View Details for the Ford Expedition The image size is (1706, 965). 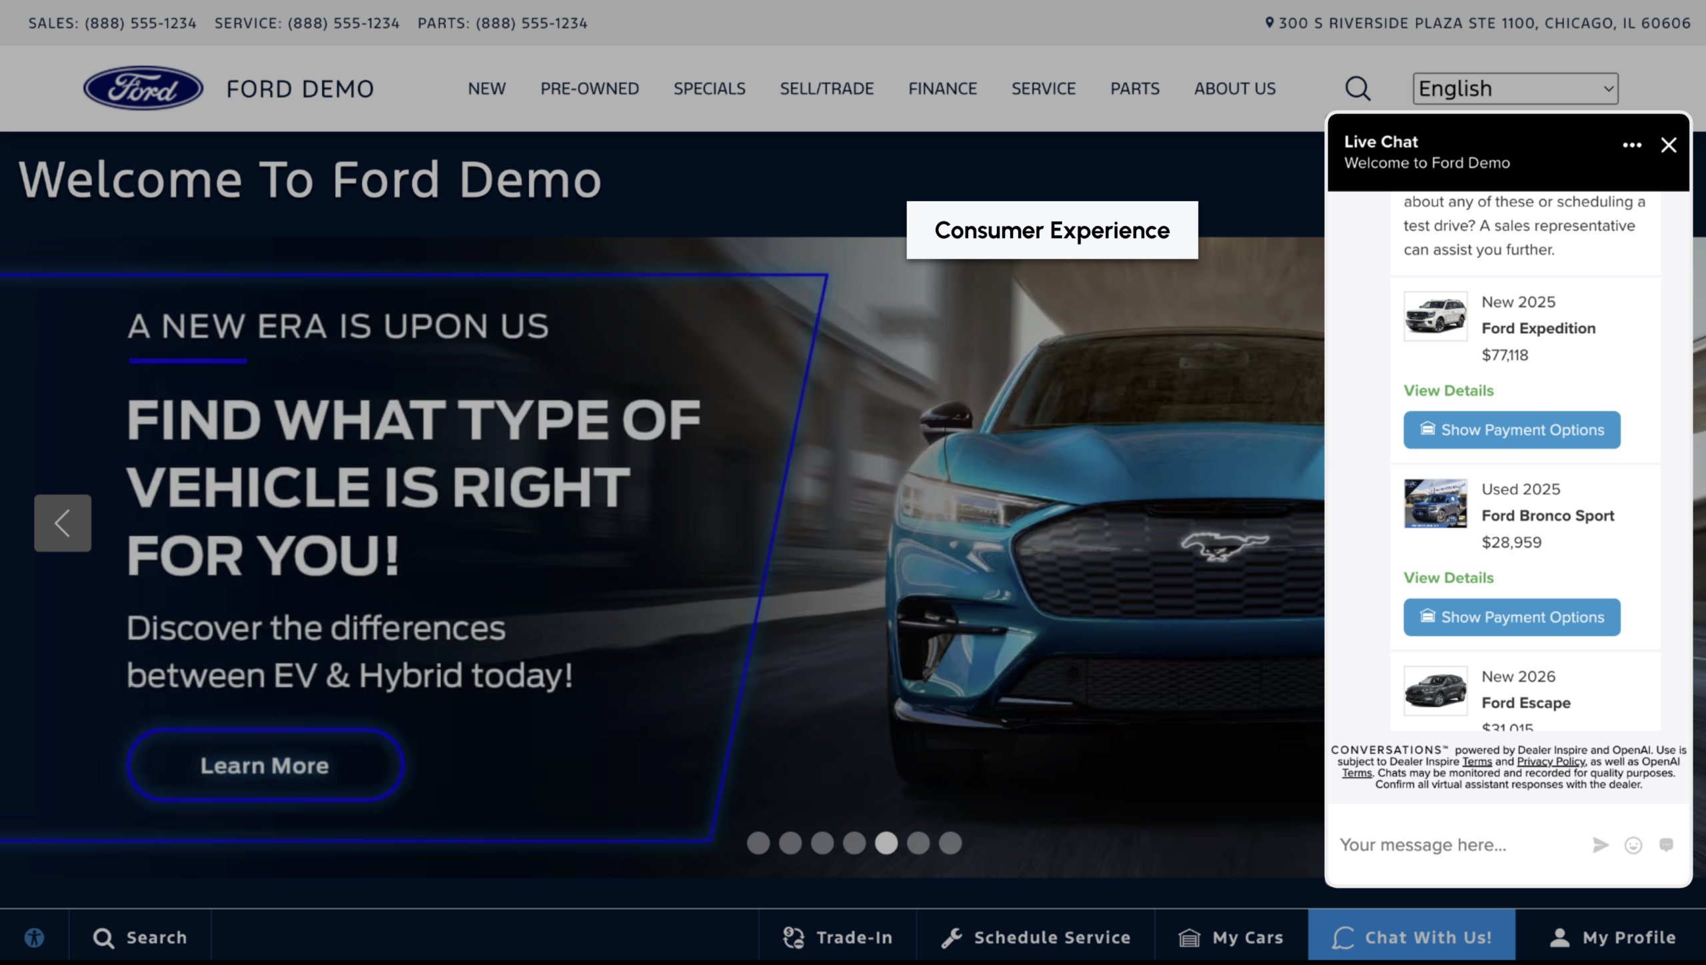pos(1449,391)
